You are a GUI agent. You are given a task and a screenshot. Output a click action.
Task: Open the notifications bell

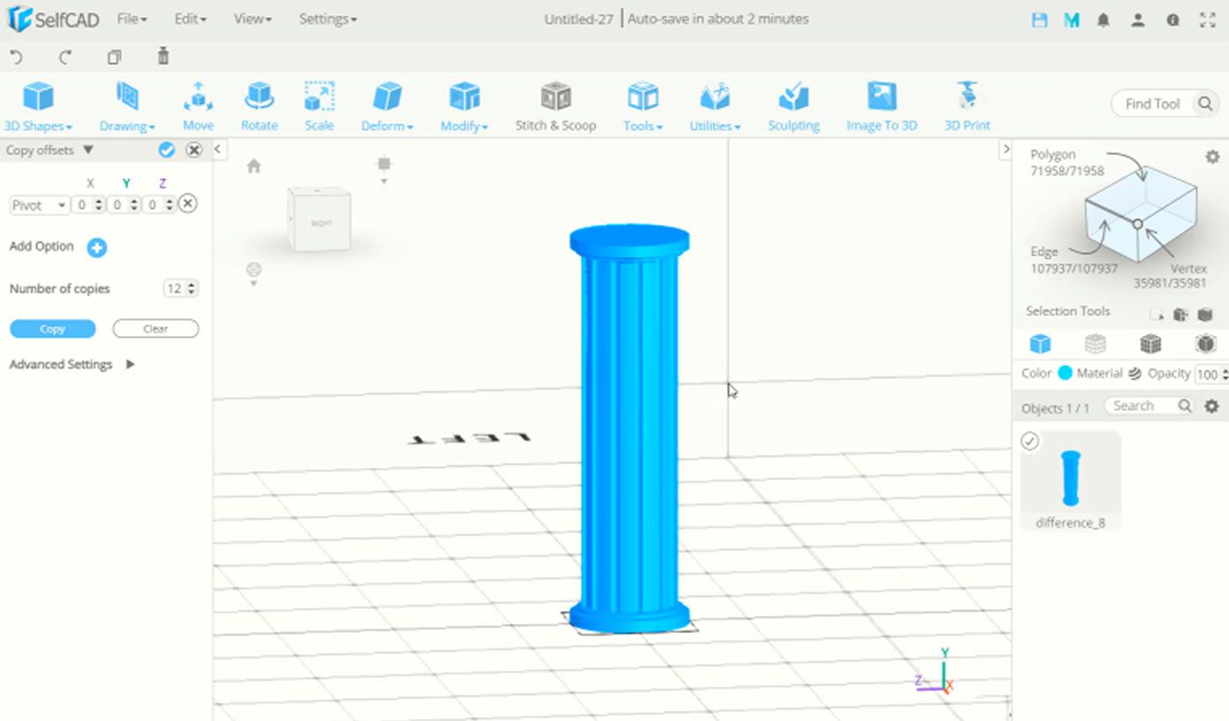coord(1102,19)
